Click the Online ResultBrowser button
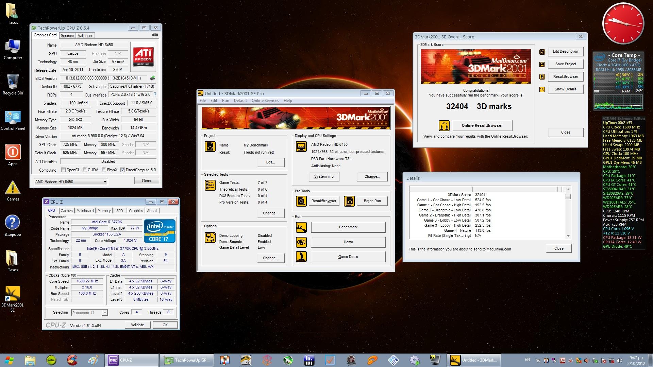653x367 pixels. point(482,126)
